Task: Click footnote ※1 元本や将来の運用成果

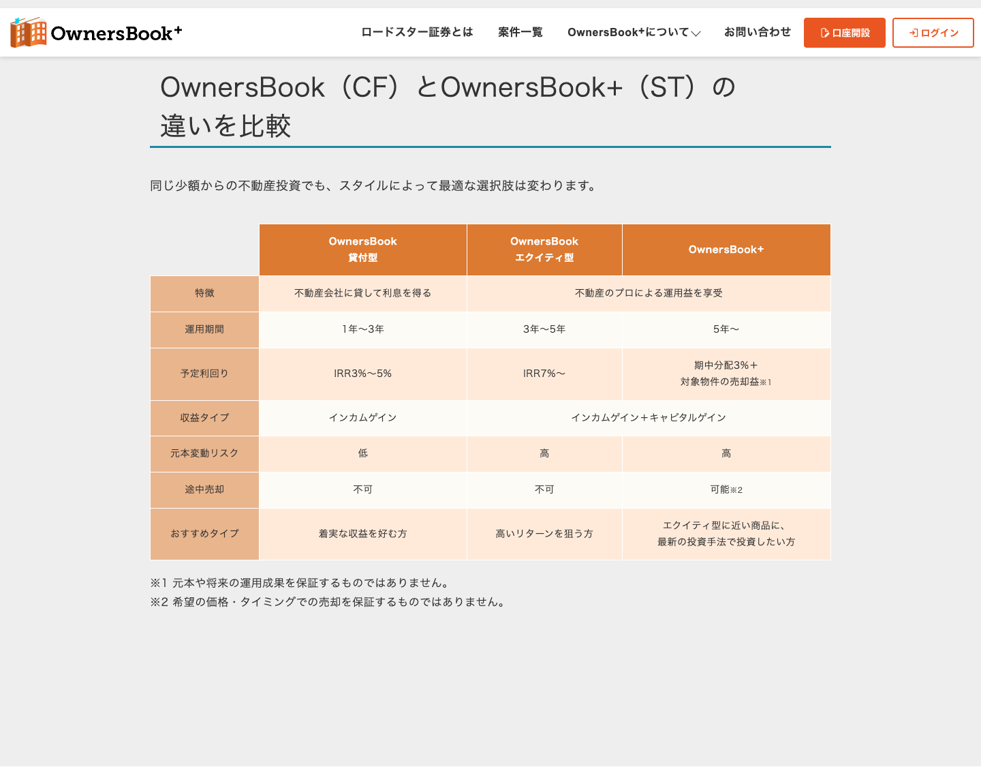Action: (301, 583)
